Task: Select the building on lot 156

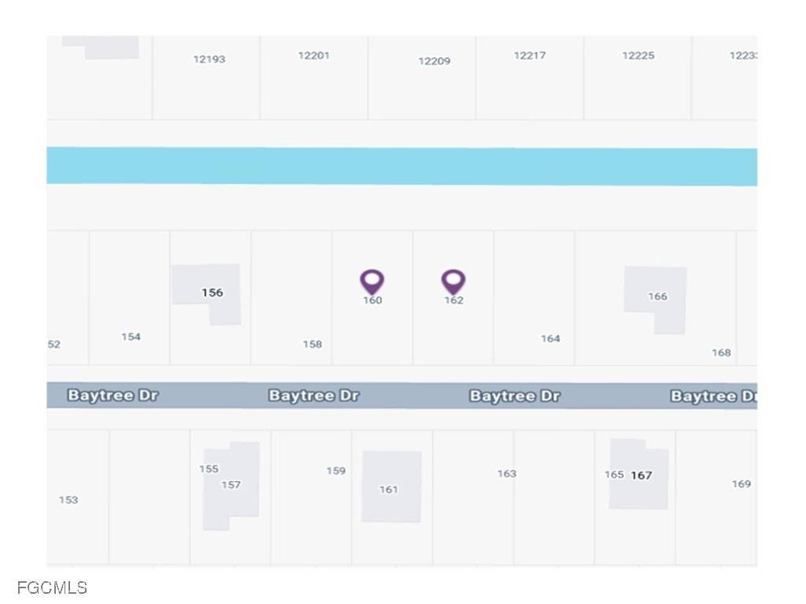Action: [209, 293]
